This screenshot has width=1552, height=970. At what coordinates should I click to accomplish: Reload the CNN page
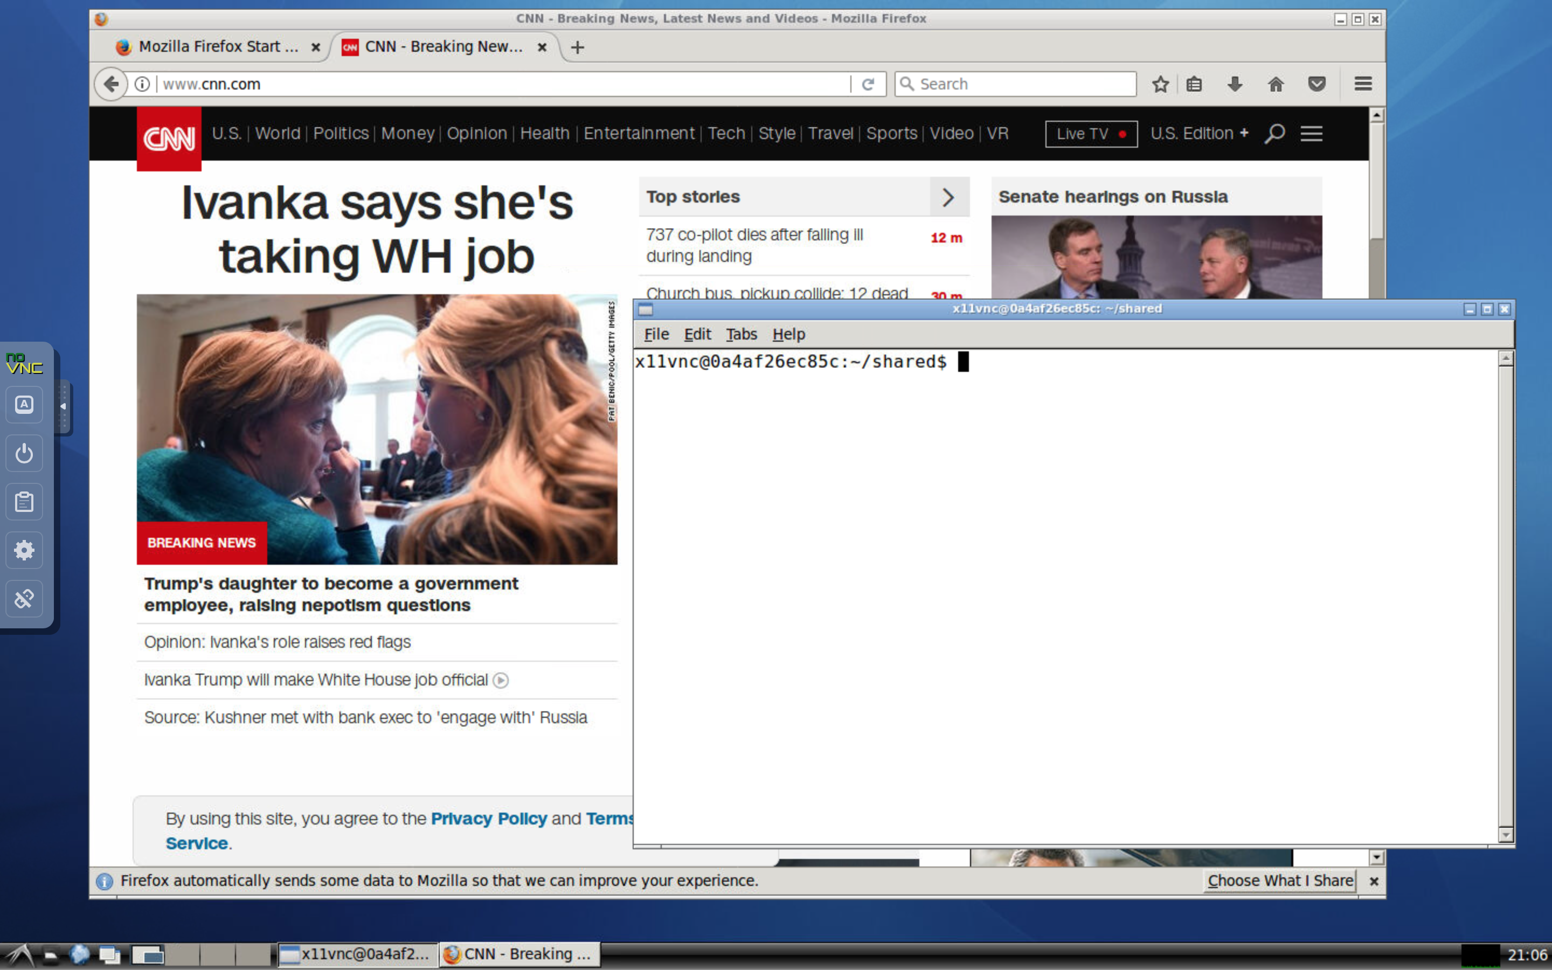tap(868, 84)
